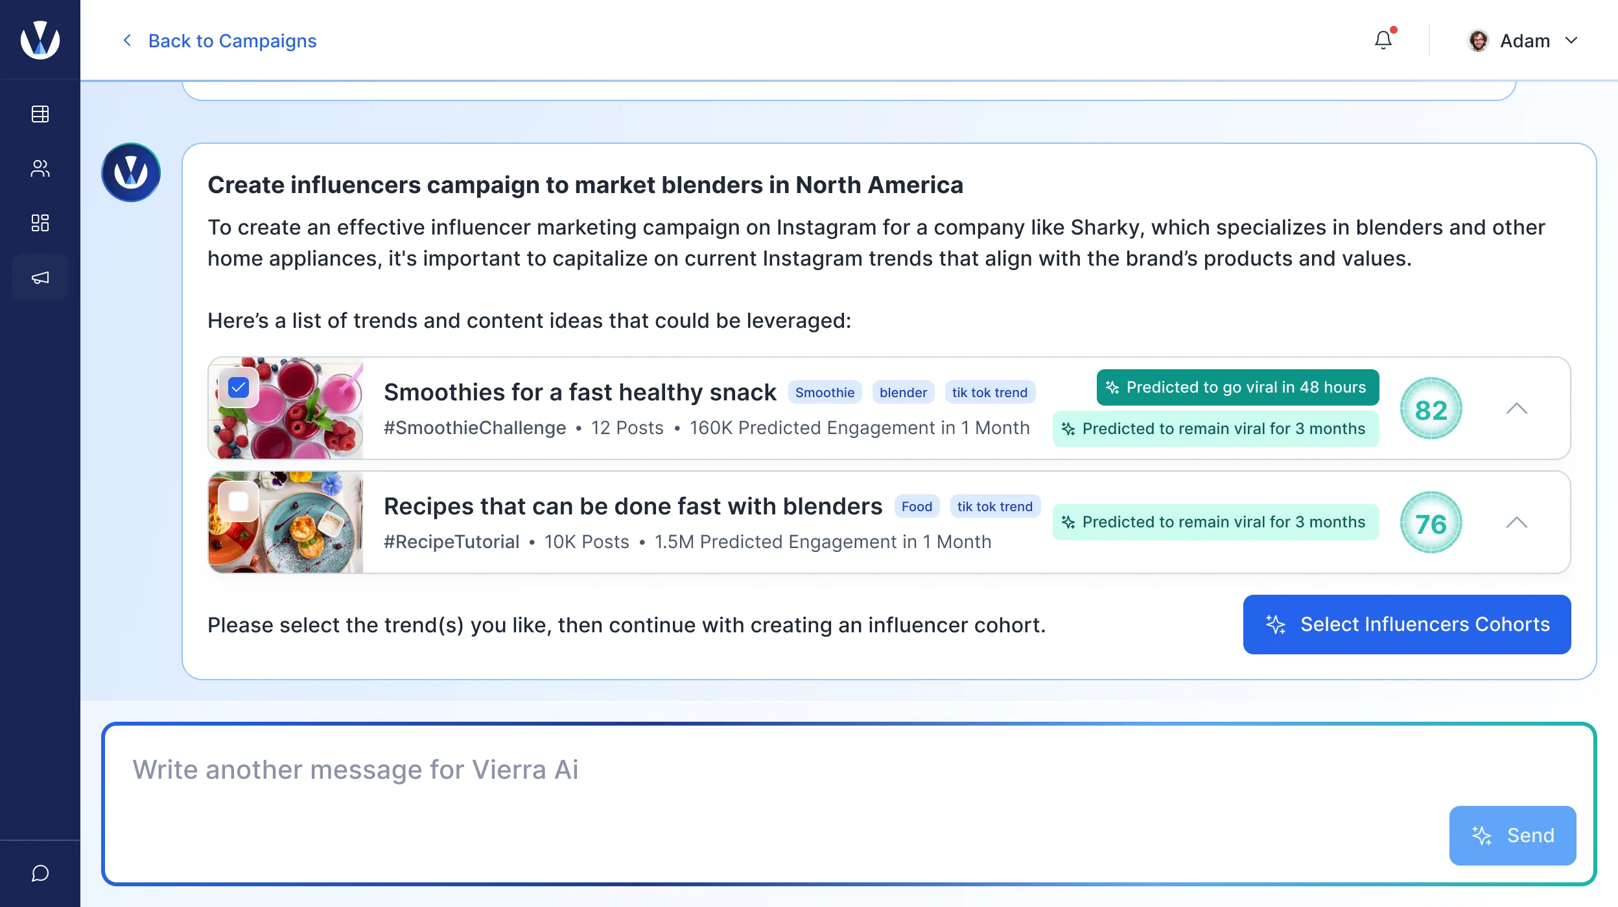Uncheck the Smoothies trend checkbox
Screen dimensions: 1618x907
click(x=239, y=388)
